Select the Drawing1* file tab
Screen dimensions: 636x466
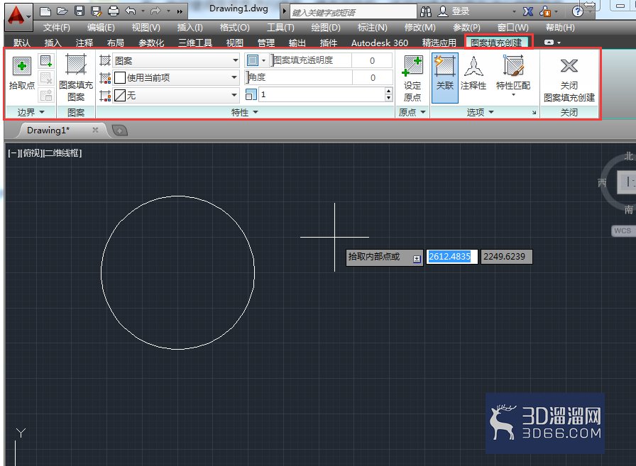48,130
